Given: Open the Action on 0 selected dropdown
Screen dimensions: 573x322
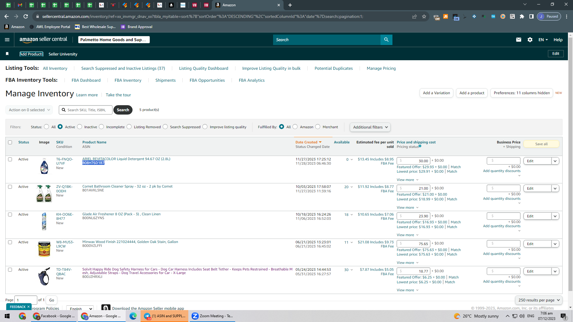Looking at the screenshot, I should pos(29,110).
